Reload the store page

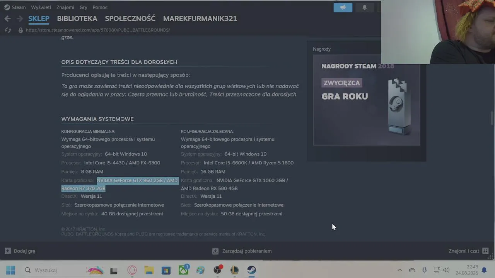pyautogui.click(x=7, y=30)
